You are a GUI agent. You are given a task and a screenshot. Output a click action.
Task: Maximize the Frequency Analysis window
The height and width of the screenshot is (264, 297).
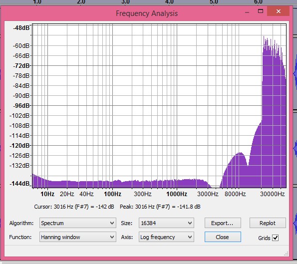(261, 11)
